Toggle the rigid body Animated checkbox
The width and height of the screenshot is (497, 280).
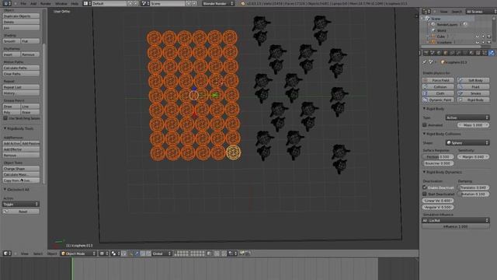tap(425, 125)
